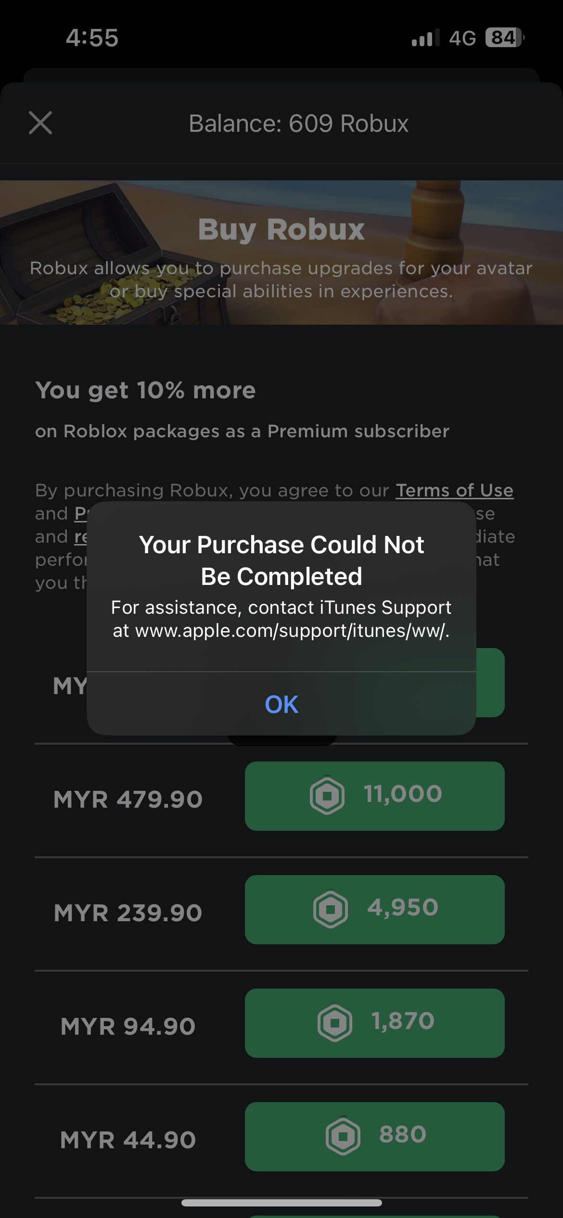Screen dimensions: 563x1218
Task: Buy the 11,000 Robux package
Action: [375, 796]
